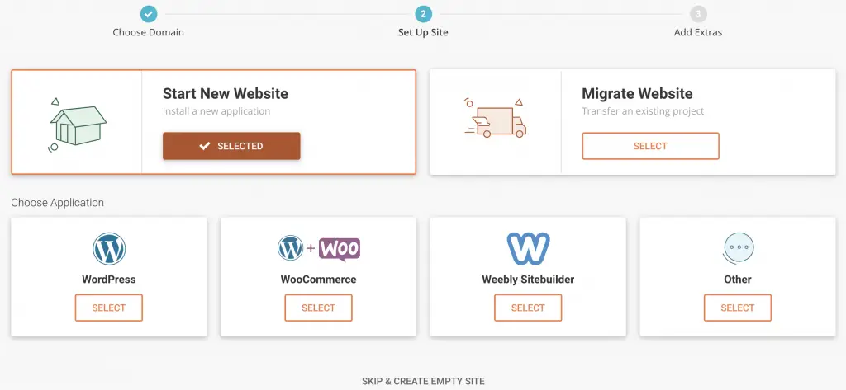Click Skip & Create Empty Site link
Image resolution: width=846 pixels, height=390 pixels.
click(x=423, y=382)
